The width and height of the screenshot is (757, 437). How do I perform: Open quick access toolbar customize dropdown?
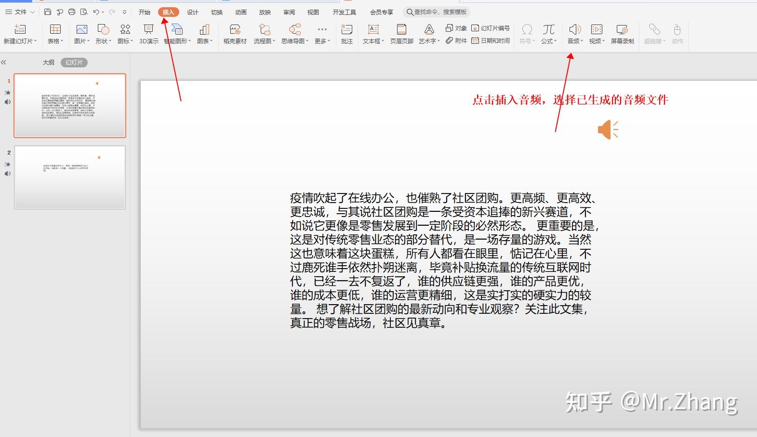(124, 12)
